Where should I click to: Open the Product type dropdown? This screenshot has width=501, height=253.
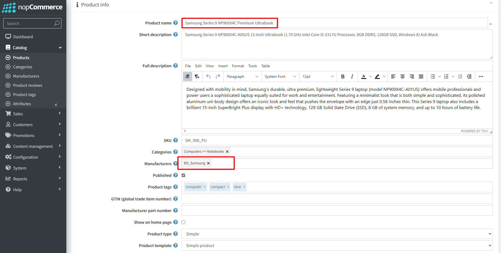pos(337,234)
